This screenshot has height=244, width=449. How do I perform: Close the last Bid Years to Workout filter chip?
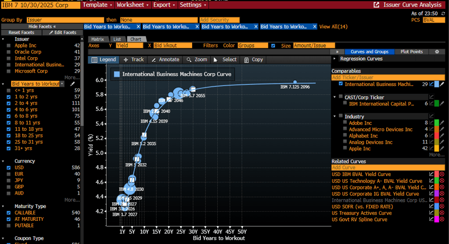pyautogui.click(x=315, y=27)
